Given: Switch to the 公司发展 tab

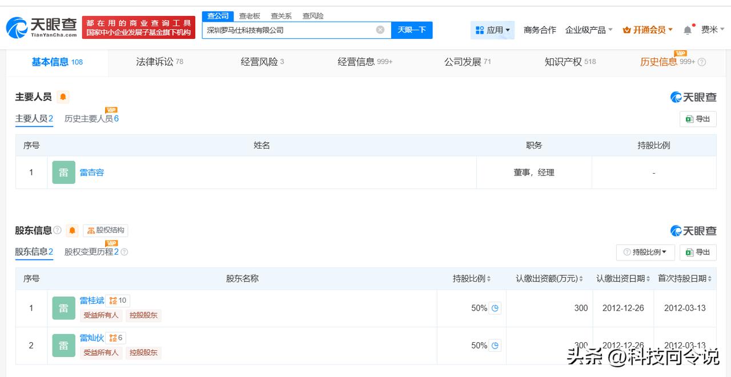Looking at the screenshot, I should pyautogui.click(x=467, y=62).
